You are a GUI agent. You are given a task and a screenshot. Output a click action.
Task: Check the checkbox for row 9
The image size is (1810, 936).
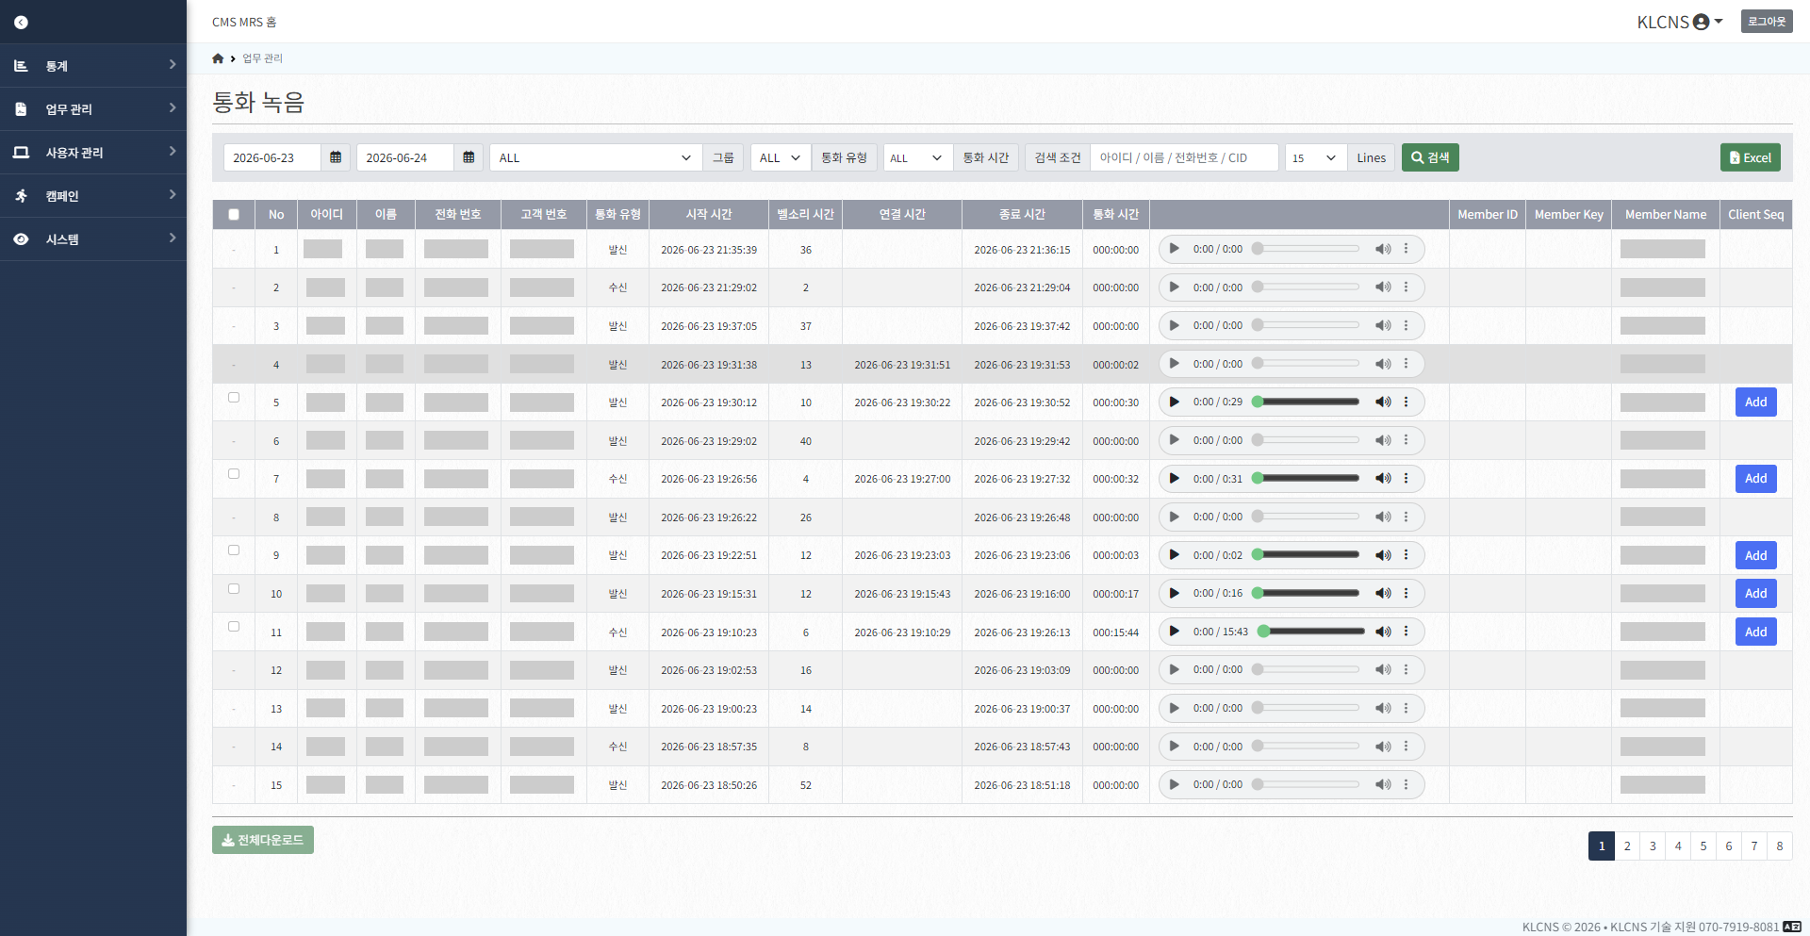pyautogui.click(x=234, y=550)
